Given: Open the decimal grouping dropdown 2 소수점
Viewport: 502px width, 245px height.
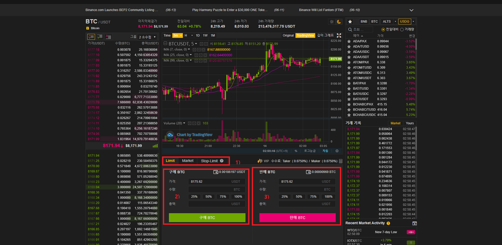Looking at the screenshot, I should pos(148,36).
